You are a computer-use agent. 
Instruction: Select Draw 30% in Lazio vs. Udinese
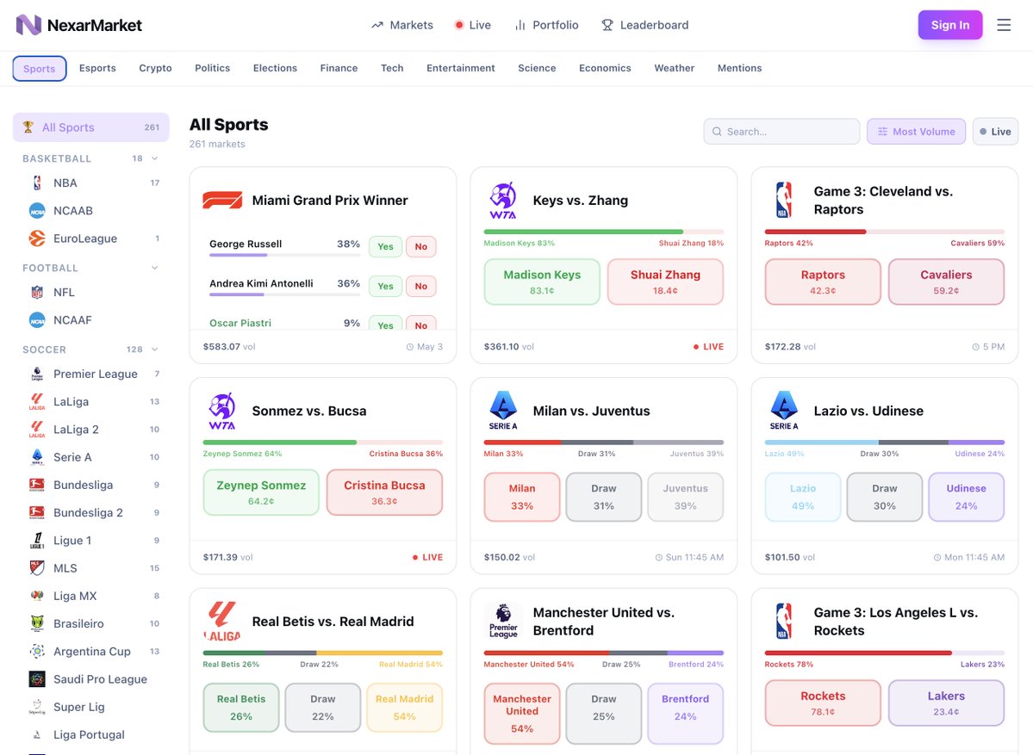pyautogui.click(x=884, y=497)
